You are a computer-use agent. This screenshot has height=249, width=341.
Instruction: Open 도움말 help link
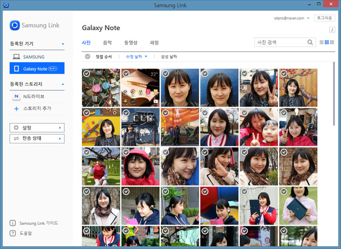click(x=26, y=233)
